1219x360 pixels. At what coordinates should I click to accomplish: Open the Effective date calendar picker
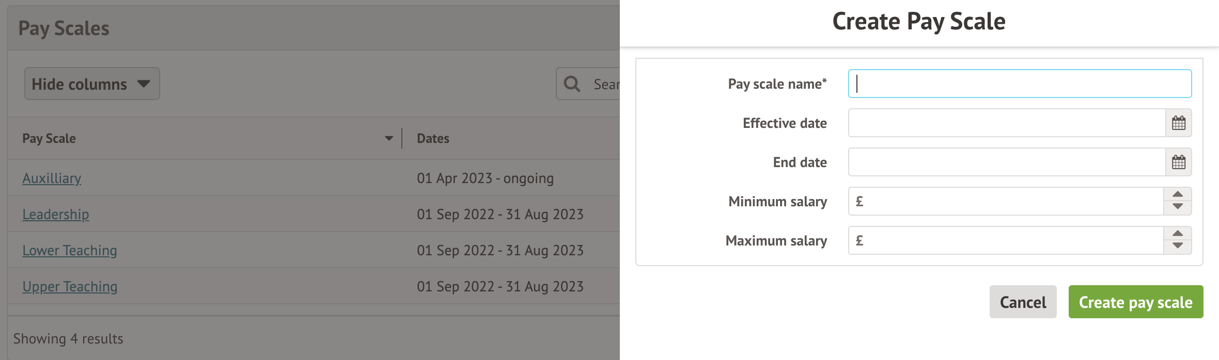(1178, 123)
